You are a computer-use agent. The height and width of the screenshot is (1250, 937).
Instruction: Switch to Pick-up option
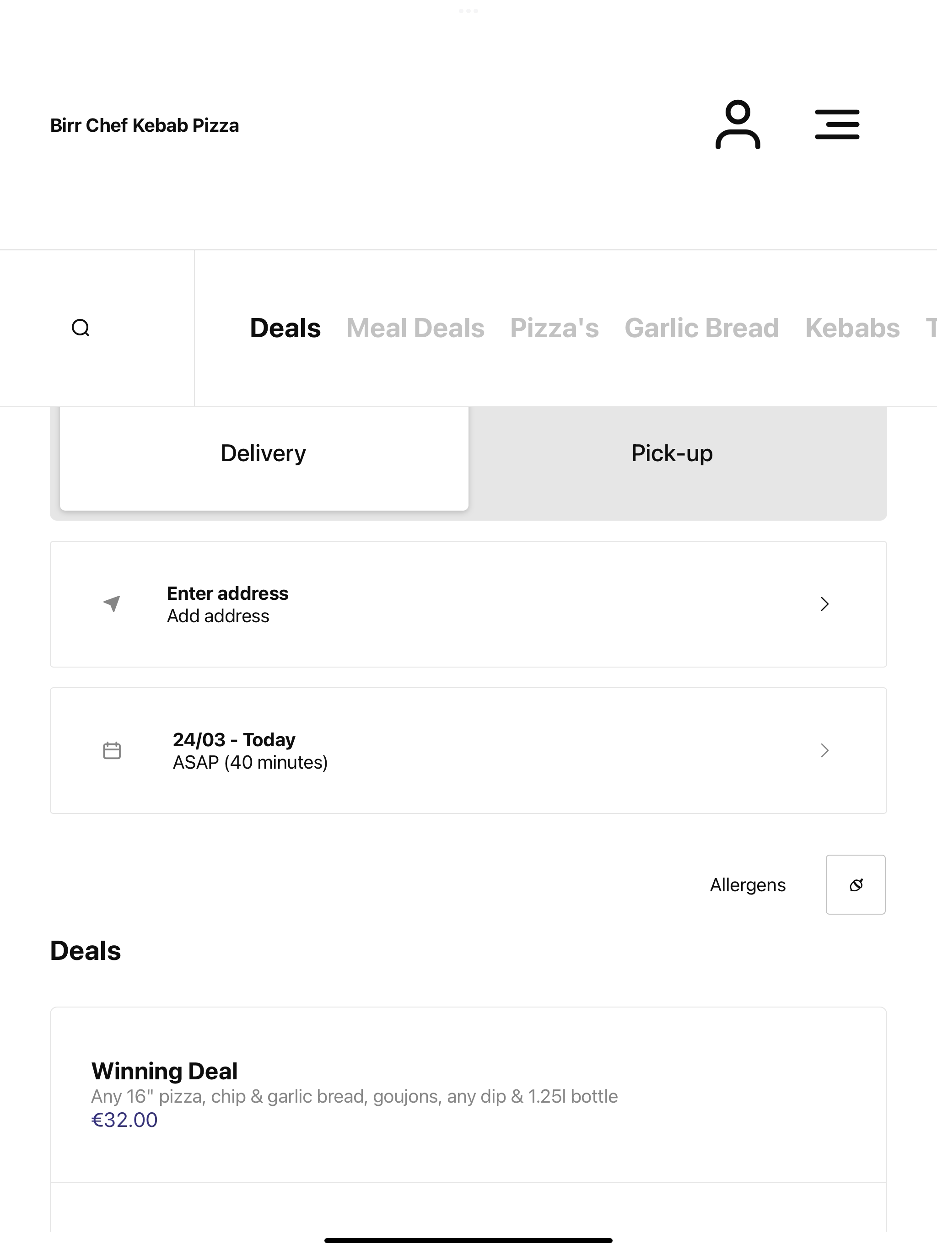click(672, 454)
